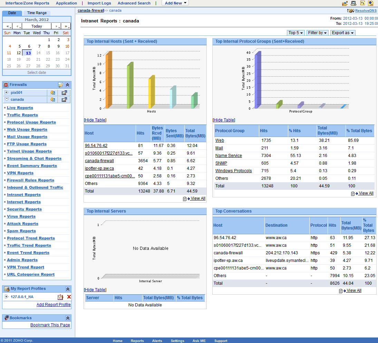Expand the pix501 firewall node
This screenshot has height=343, width=378.
pyautogui.click(x=7, y=92)
